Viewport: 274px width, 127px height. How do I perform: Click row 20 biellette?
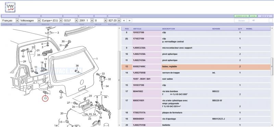(196, 125)
